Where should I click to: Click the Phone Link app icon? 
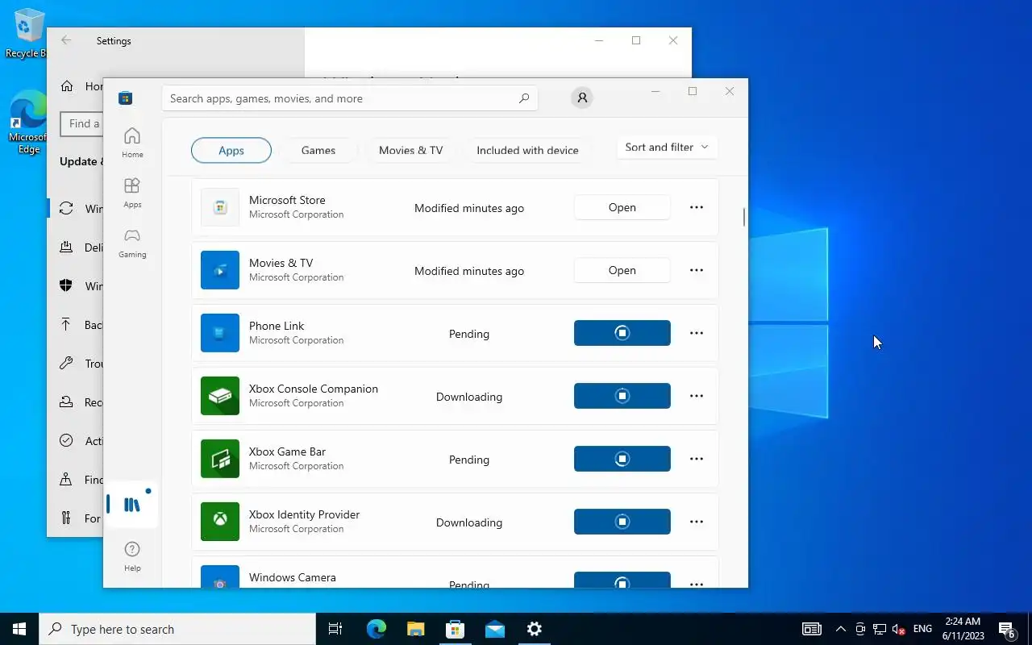(x=220, y=333)
